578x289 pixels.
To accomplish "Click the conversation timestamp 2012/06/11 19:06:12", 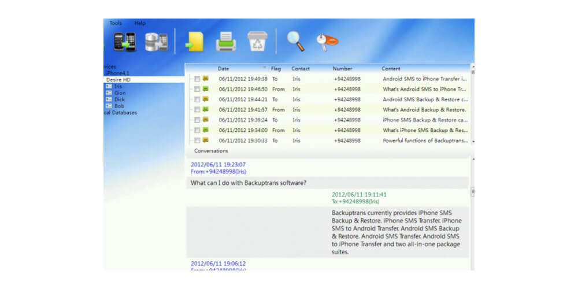I will tap(218, 264).
